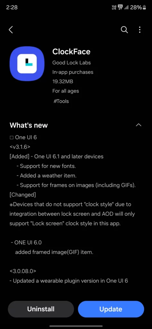Tap the 5G network indicator
Image resolution: width=152 pixels, height=329 pixels.
[120, 7]
